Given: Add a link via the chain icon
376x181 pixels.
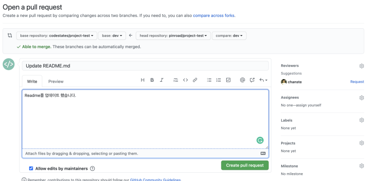Looking at the screenshot, I should tap(195, 80).
